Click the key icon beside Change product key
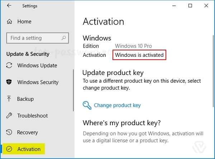 tap(87, 105)
